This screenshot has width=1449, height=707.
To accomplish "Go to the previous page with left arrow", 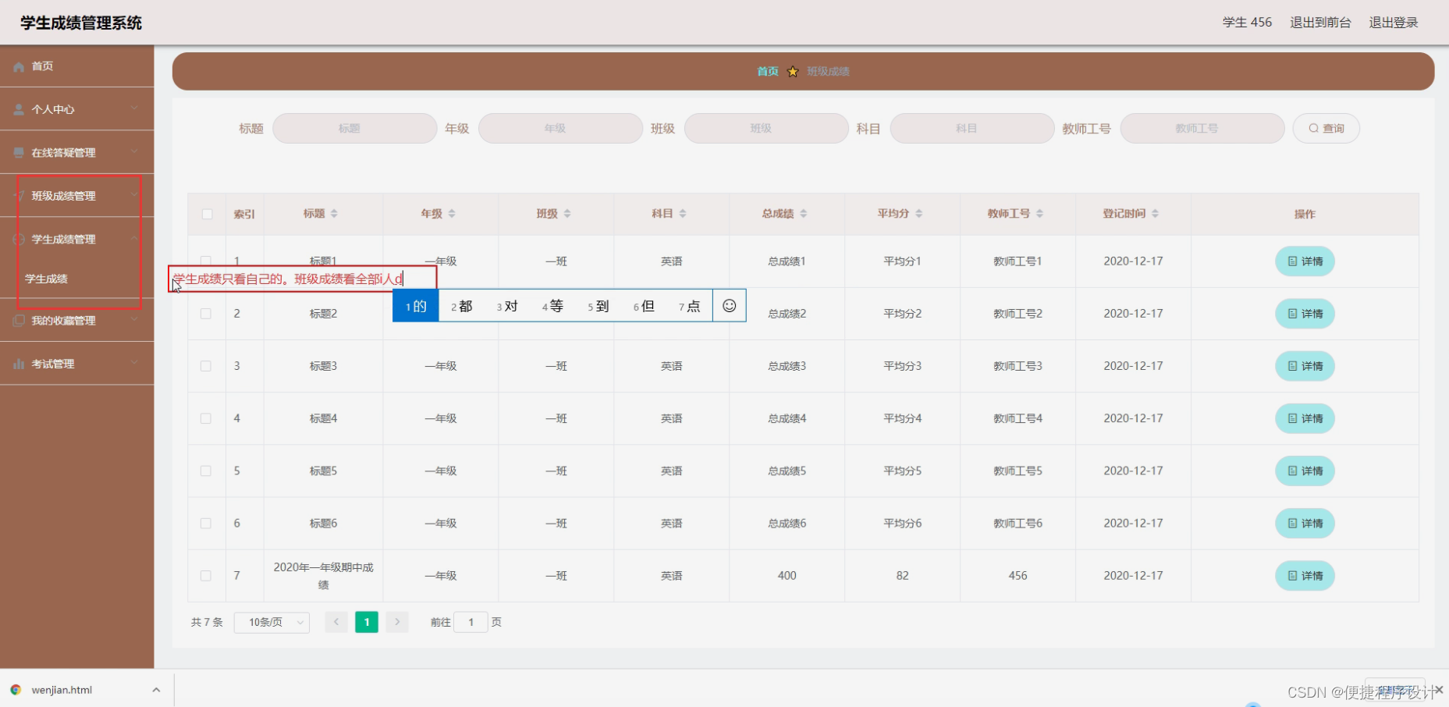I will [x=336, y=622].
